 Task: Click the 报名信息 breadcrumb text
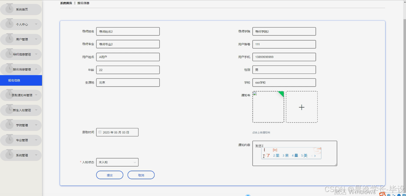[x=83, y=3]
